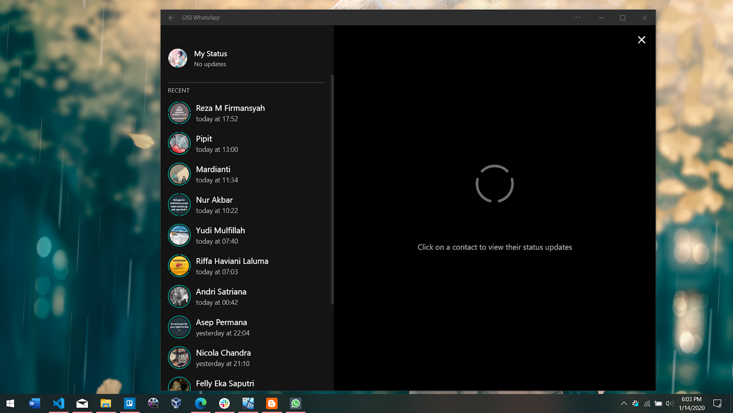The width and height of the screenshot is (733, 413).
Task: Click the name Pipit
Action: coord(204,139)
